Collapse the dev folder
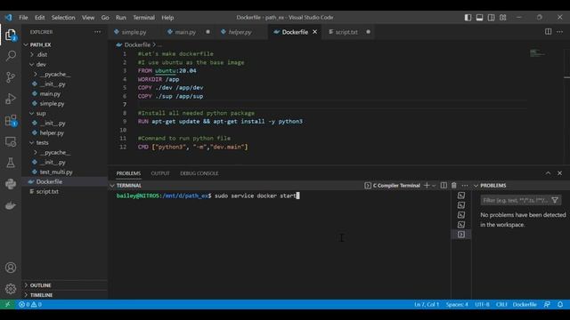This screenshot has height=320, width=570. pyautogui.click(x=32, y=64)
